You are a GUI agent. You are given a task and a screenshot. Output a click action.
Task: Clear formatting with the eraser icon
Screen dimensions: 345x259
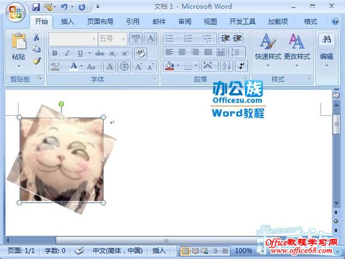tap(141, 53)
